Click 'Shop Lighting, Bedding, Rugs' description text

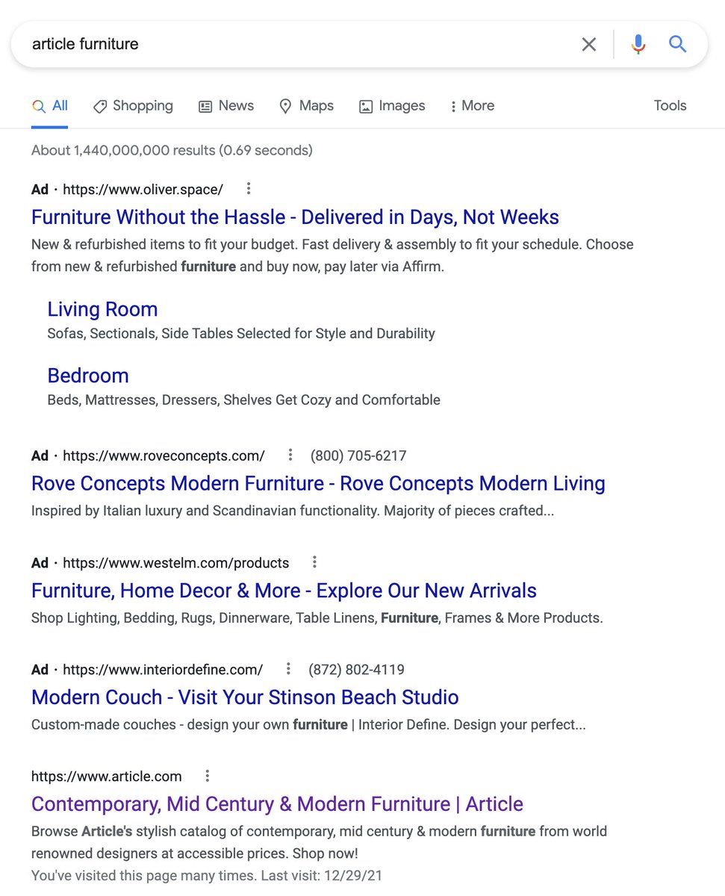[x=317, y=618]
